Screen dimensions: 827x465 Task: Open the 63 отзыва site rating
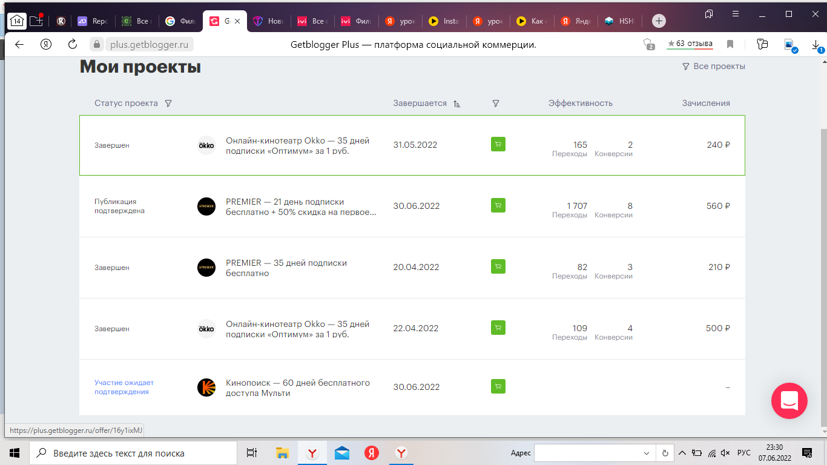pos(690,44)
